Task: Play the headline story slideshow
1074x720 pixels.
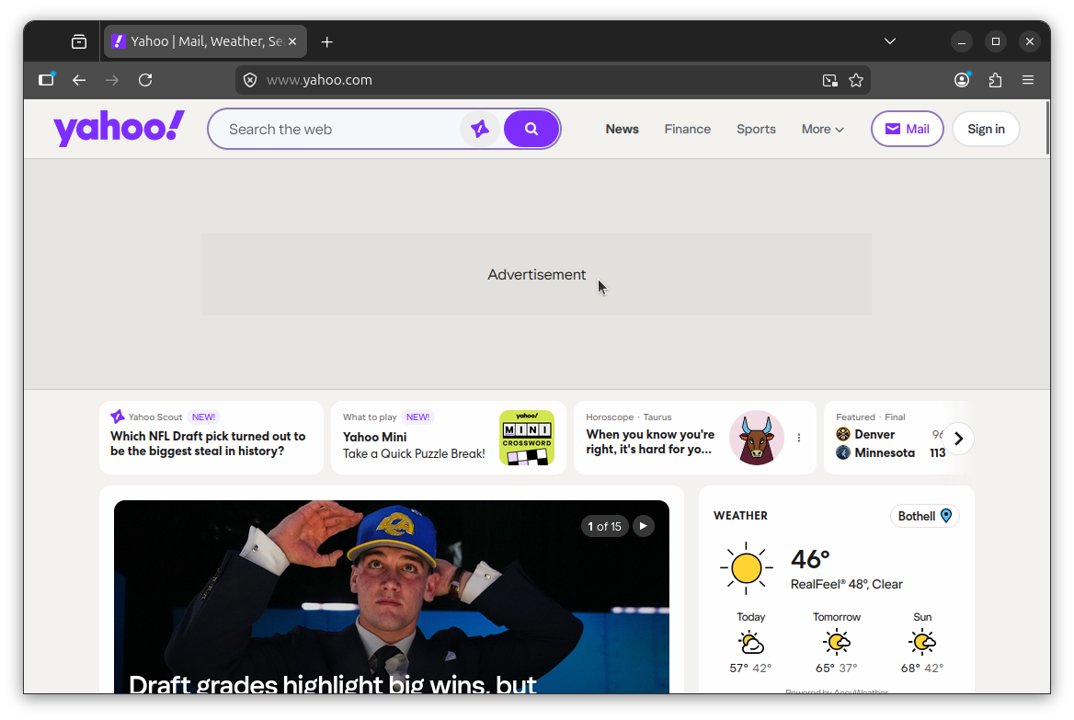Action: (644, 526)
